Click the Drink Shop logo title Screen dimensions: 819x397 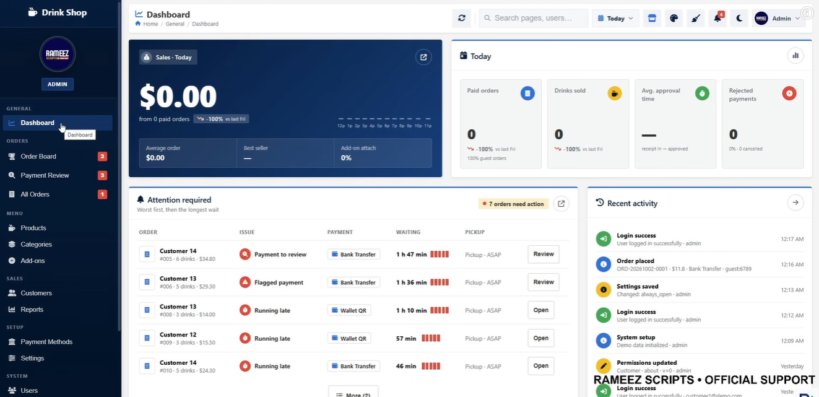[x=58, y=12]
